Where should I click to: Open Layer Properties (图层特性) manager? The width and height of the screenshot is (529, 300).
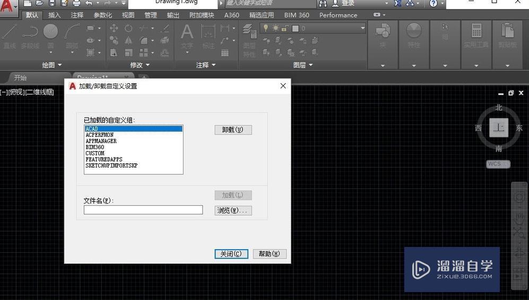(249, 40)
